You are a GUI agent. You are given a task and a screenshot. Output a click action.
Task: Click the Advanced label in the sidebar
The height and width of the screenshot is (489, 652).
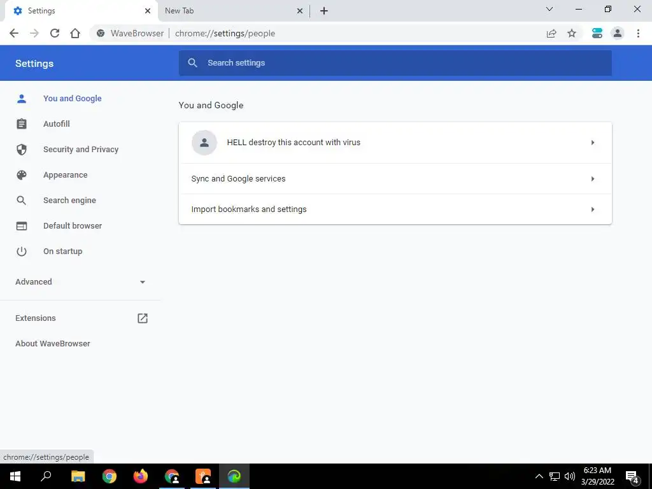34,282
